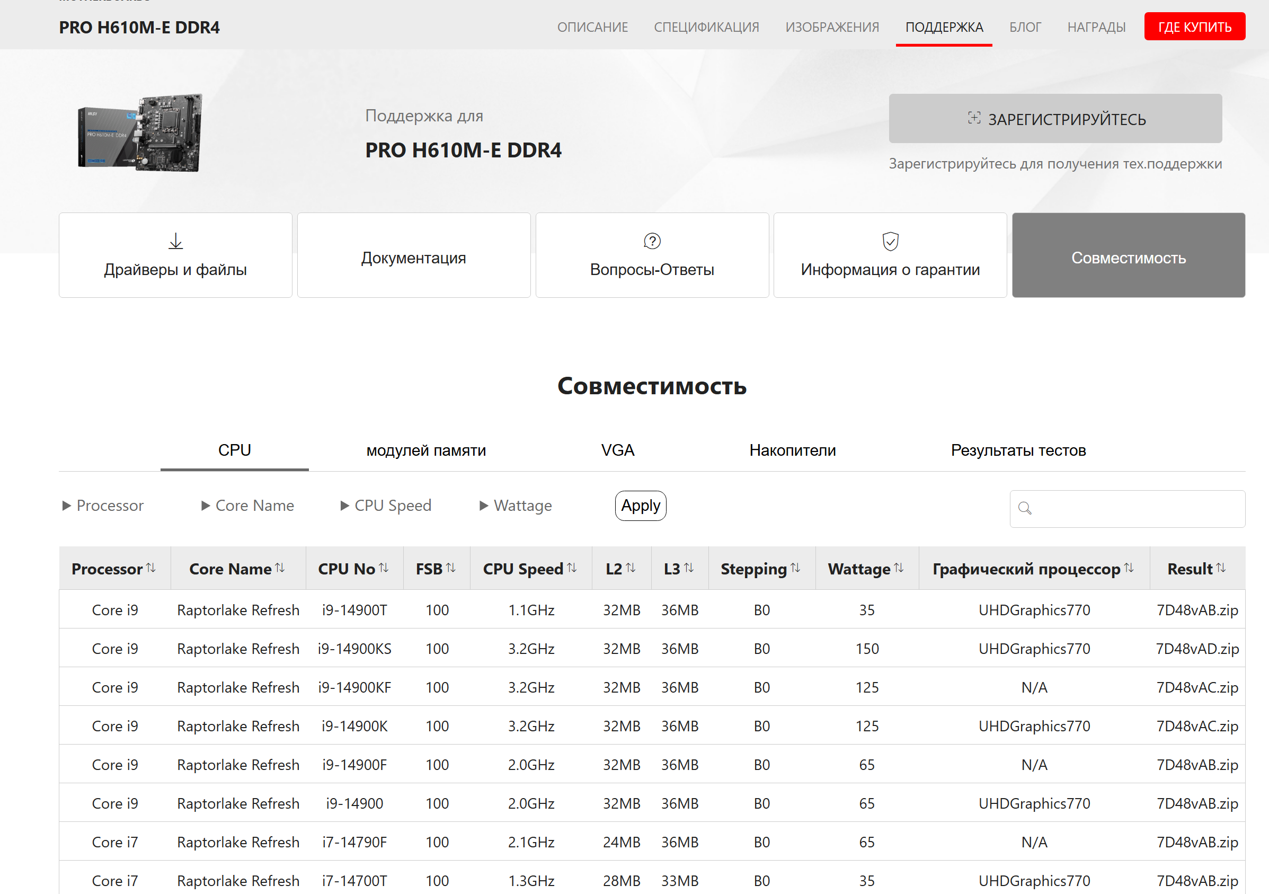This screenshot has height=894, width=1269.
Task: Sort table by Processor column arrows
Action: 151,568
